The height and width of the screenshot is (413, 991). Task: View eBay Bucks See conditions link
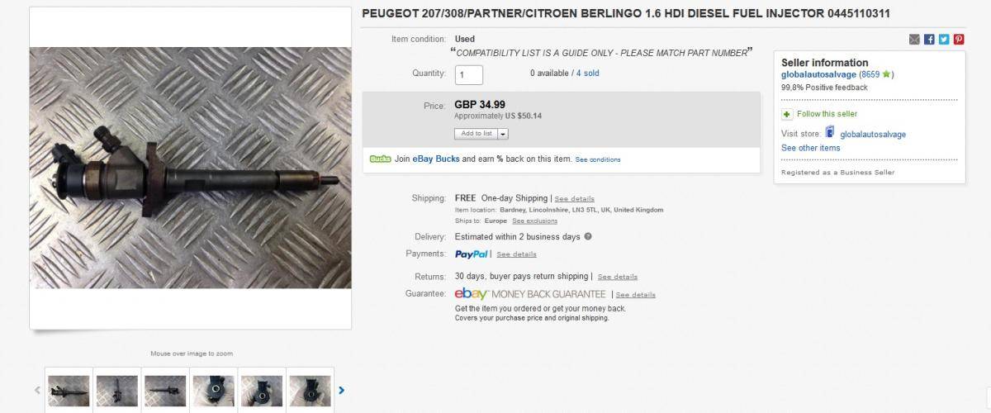point(598,159)
